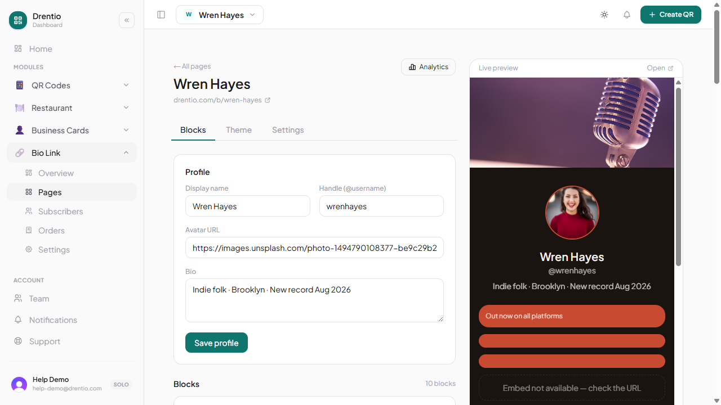Click the Help Demo user avatar

coord(19,385)
